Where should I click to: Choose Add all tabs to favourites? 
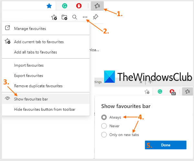46,52
